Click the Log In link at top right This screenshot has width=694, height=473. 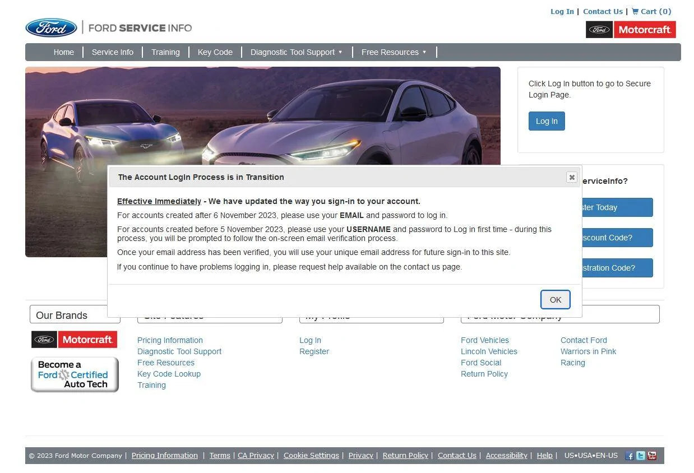562,11
